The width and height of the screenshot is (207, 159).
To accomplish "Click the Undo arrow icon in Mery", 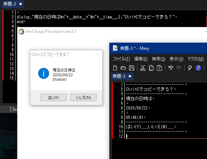I will point(171,68).
